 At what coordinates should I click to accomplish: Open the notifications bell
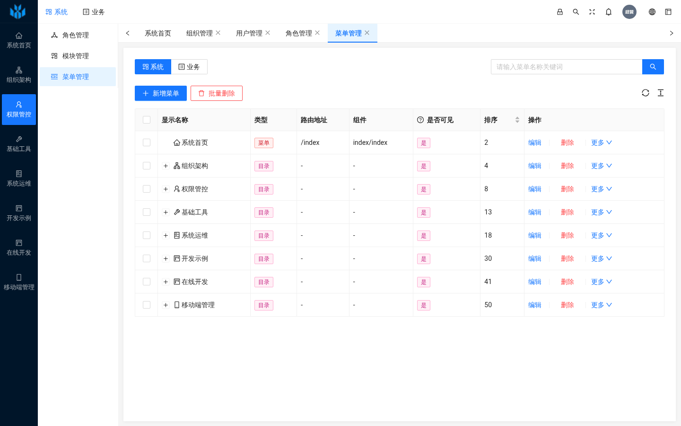[609, 12]
